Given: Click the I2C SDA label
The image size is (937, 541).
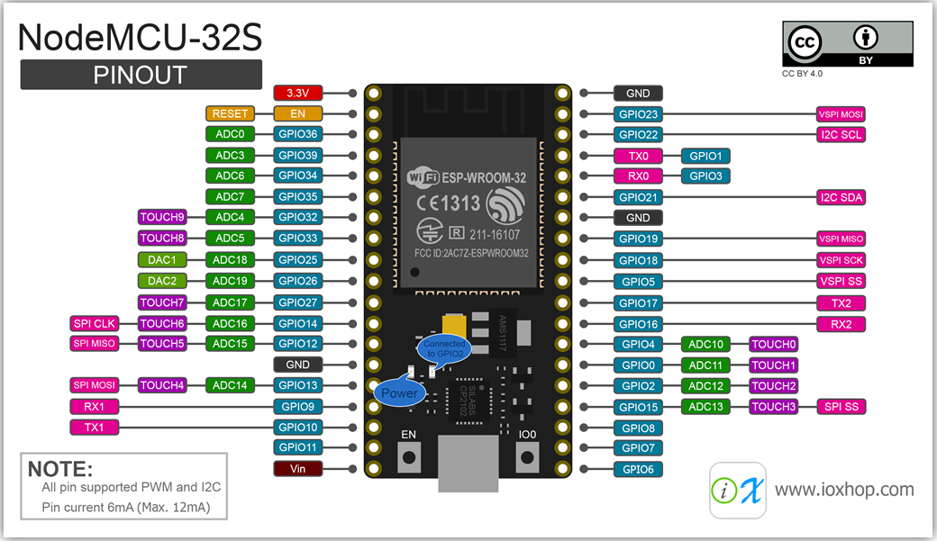Looking at the screenshot, I should 841,197.
